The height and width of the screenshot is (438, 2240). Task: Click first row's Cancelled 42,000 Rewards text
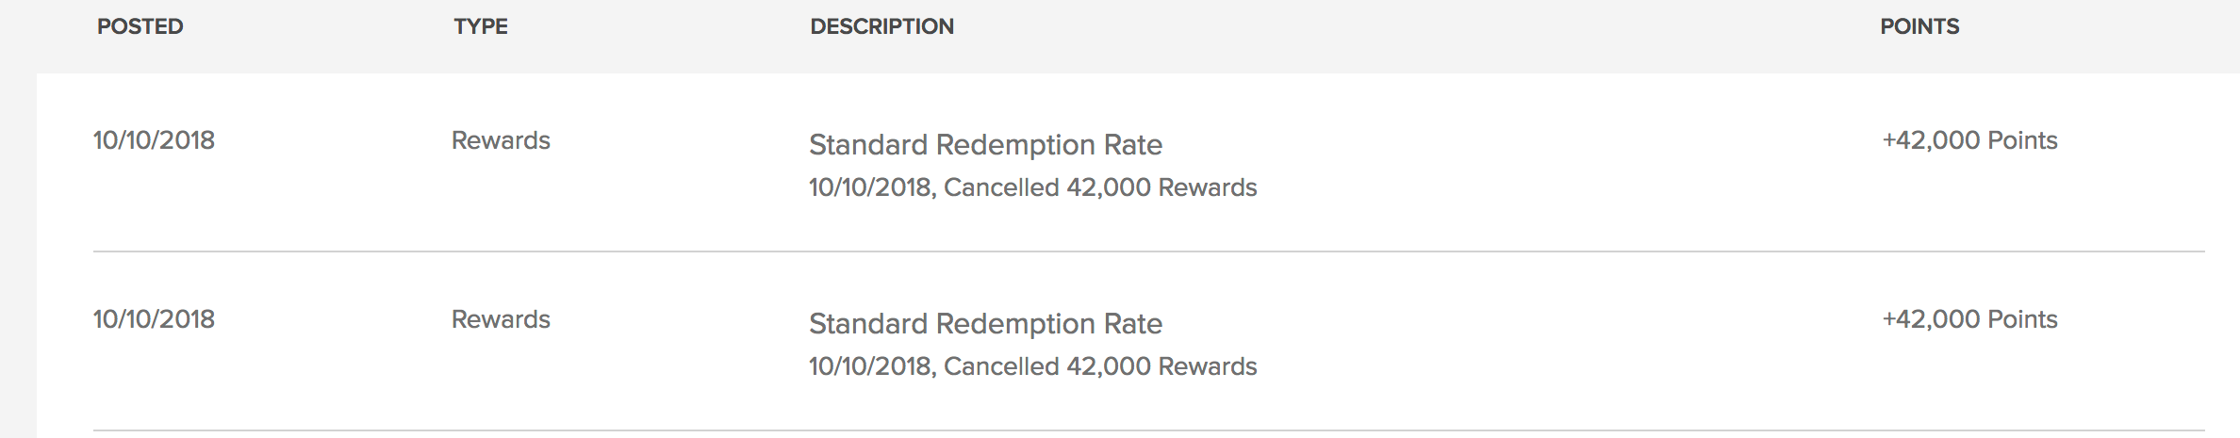pos(1100,187)
